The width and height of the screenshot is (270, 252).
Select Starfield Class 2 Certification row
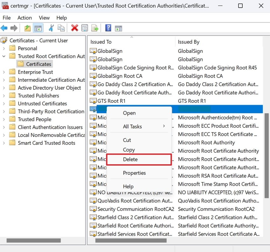coord(176,217)
